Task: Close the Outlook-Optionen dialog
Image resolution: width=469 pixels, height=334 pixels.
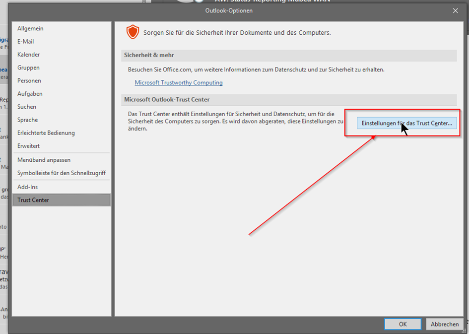Action: (455, 11)
